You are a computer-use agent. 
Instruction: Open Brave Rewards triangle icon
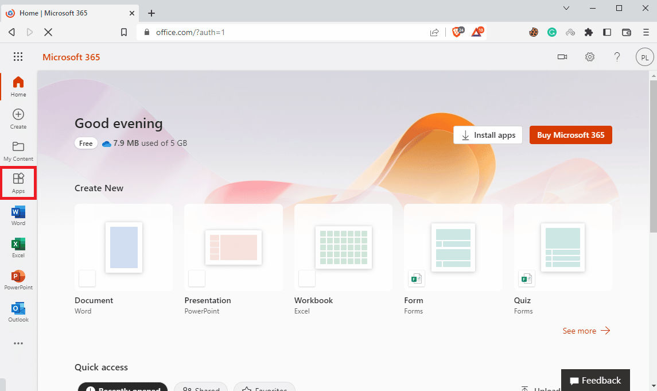477,32
